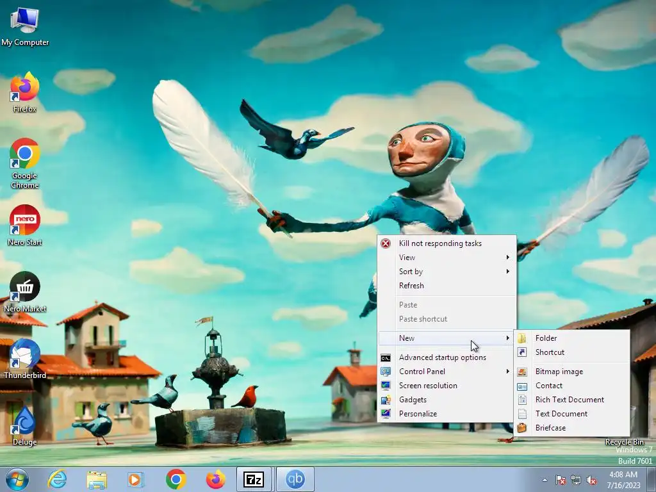Click the Bitmap image icon
The image size is (656, 492).
tap(522, 372)
